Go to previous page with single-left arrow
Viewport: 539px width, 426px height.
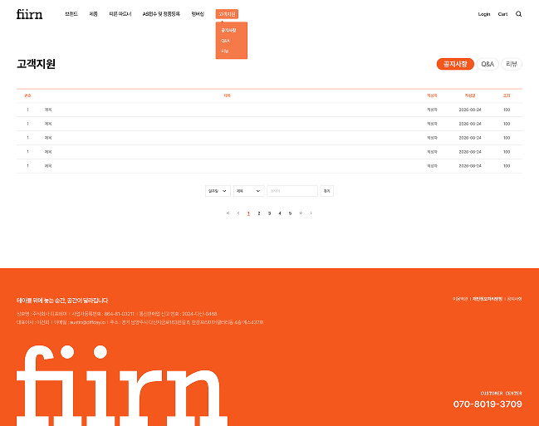pos(238,213)
